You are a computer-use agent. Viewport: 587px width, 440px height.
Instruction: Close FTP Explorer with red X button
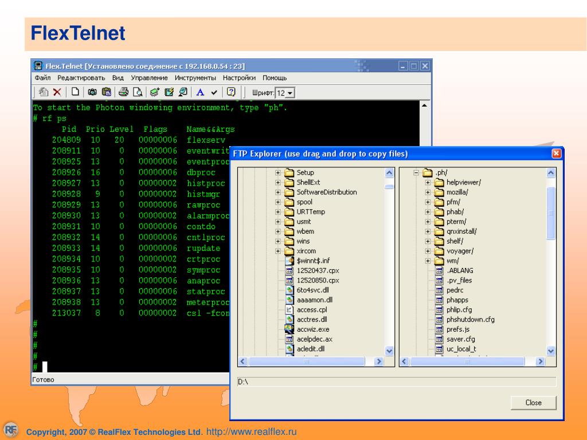click(556, 154)
